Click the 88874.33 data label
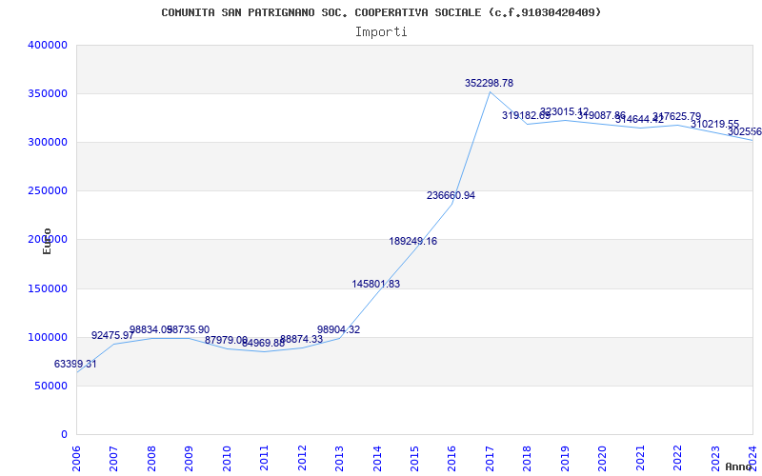This screenshot has width=762, height=476. 301,340
